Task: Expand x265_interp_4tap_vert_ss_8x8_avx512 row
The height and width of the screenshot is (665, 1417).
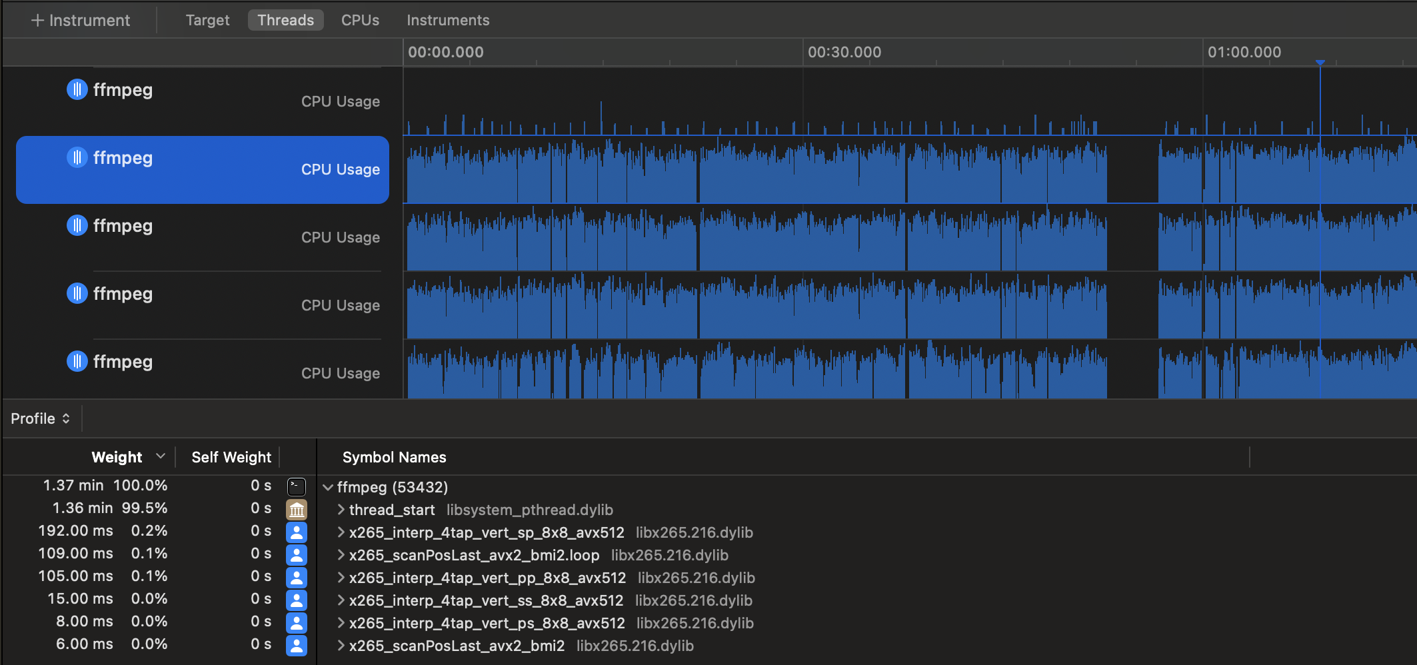Action: pyautogui.click(x=341, y=600)
